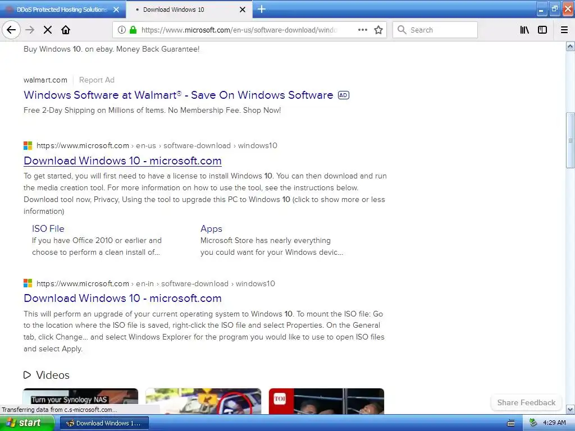Close the Download Windows 10 tab
Screen dimensions: 575x431
tap(243, 10)
